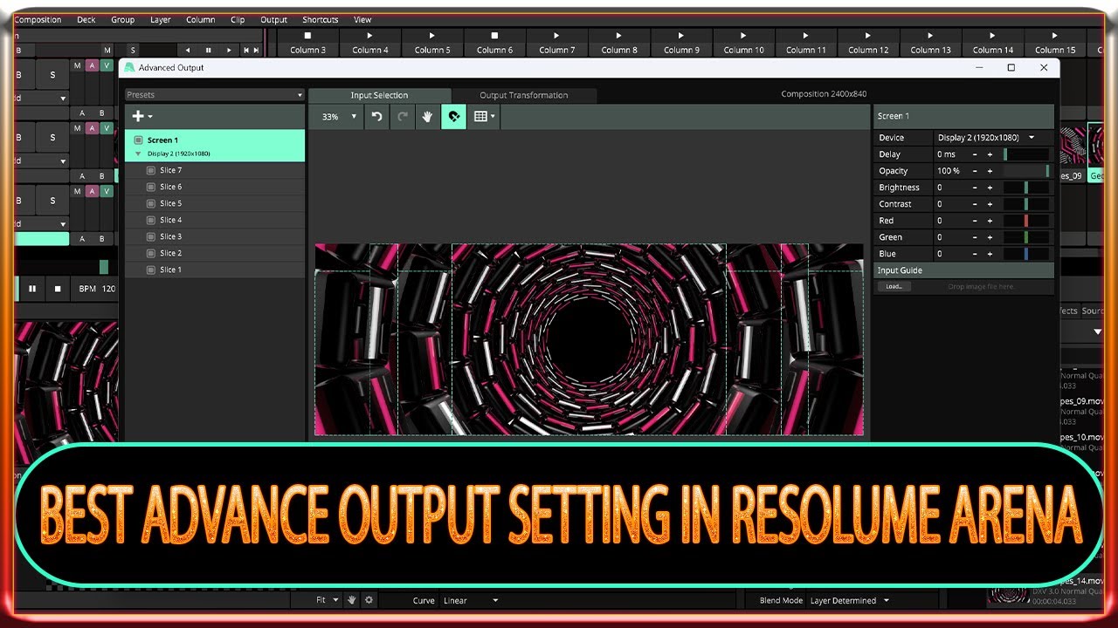Screen dimensions: 1118x628
Task: Toggle Slice 1 enable box
Action: (151, 270)
